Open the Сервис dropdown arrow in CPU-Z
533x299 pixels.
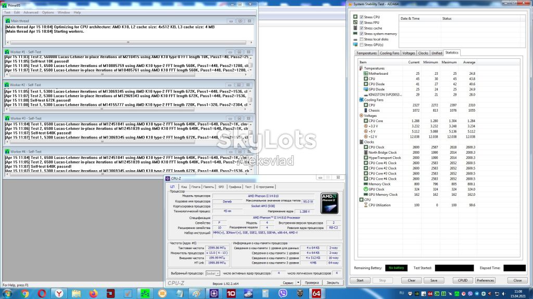(298, 282)
